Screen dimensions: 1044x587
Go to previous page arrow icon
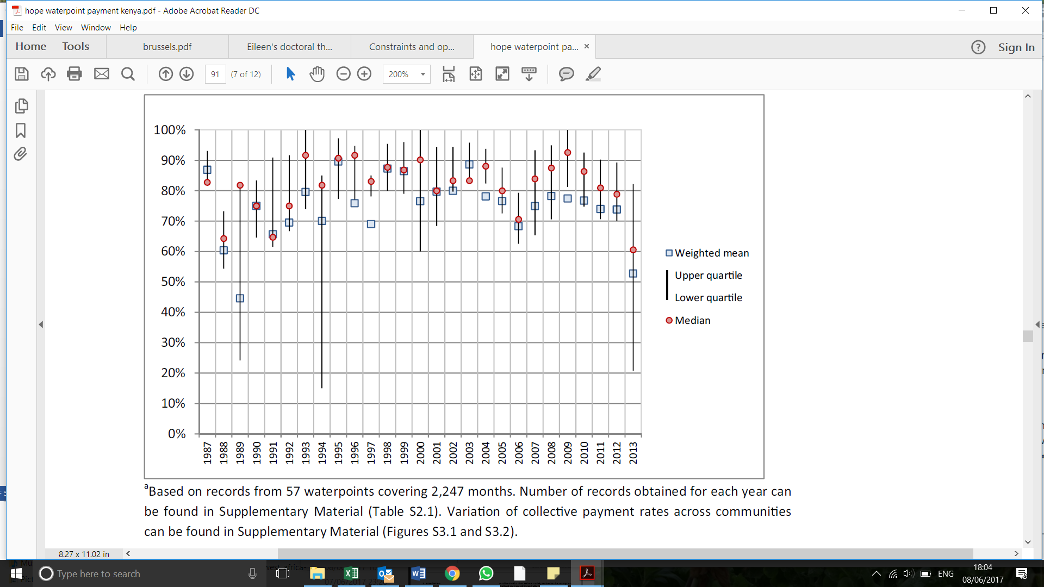[x=166, y=74]
